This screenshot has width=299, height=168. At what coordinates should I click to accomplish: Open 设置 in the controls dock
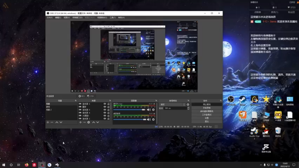tap(207, 118)
